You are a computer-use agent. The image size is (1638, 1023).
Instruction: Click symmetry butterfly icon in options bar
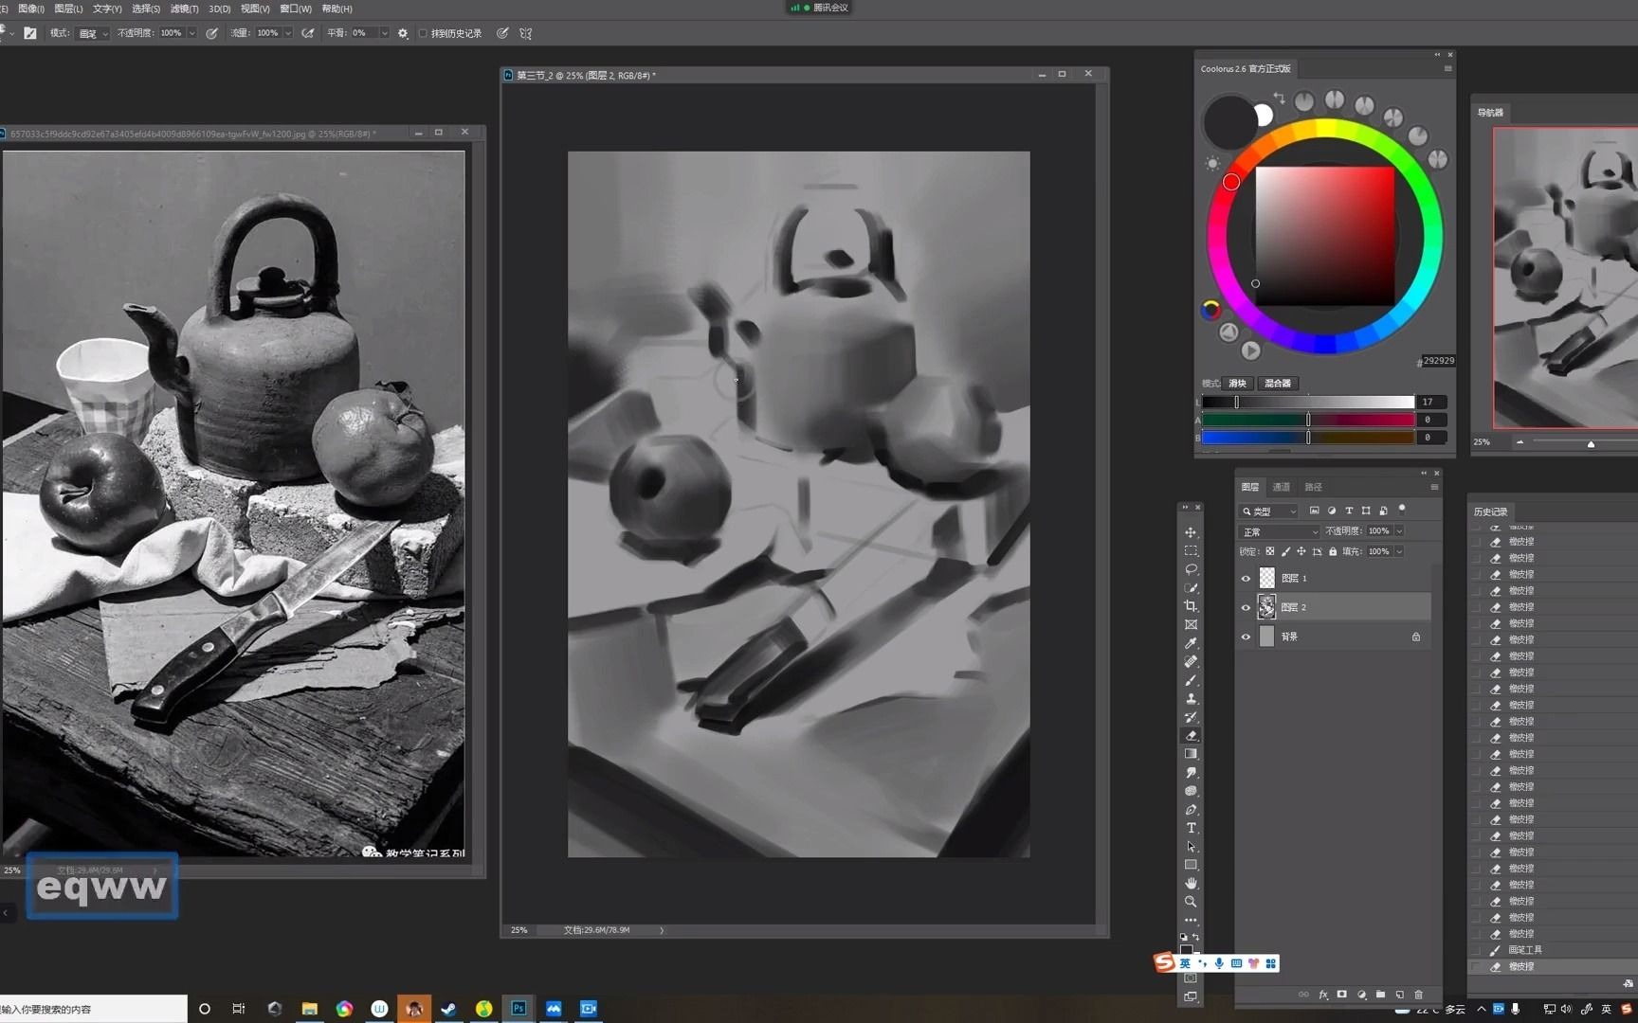point(526,33)
